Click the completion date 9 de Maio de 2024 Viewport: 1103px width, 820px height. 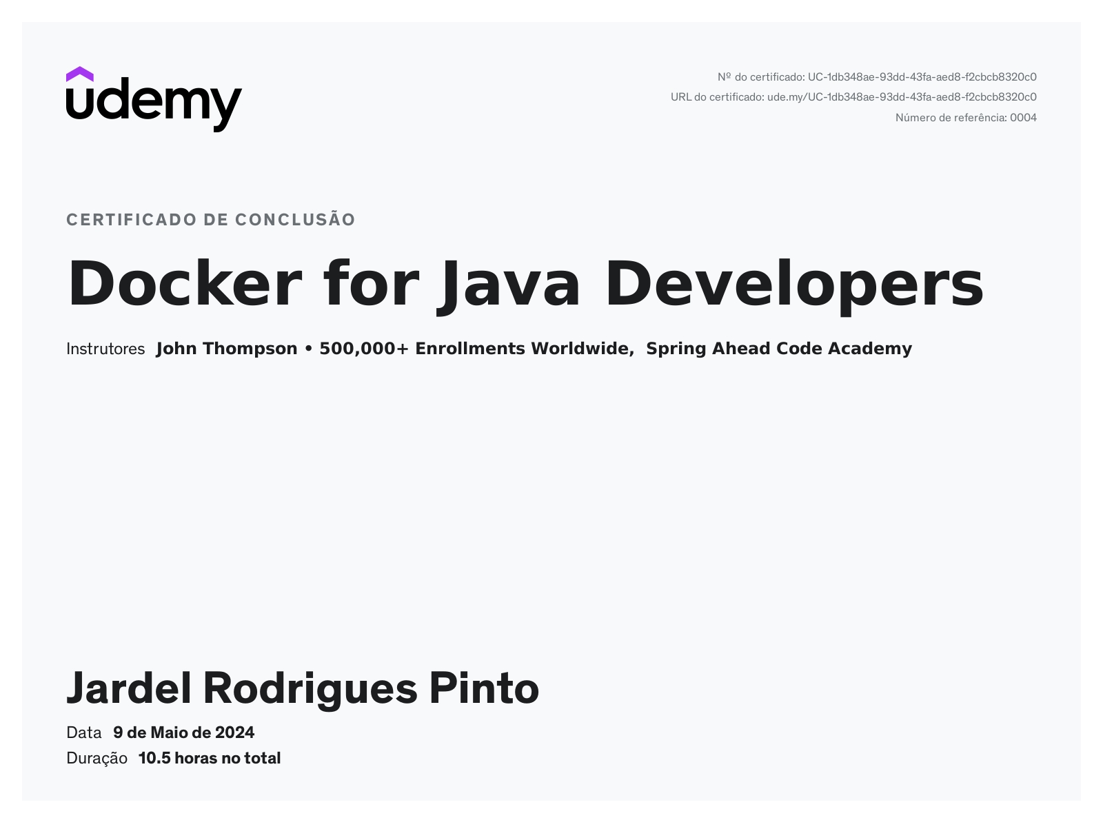coord(184,732)
